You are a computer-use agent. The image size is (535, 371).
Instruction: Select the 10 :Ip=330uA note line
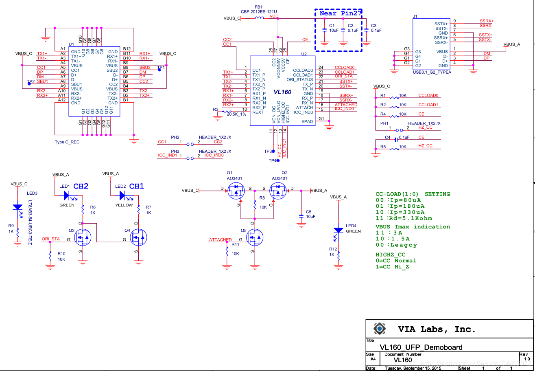(x=400, y=212)
